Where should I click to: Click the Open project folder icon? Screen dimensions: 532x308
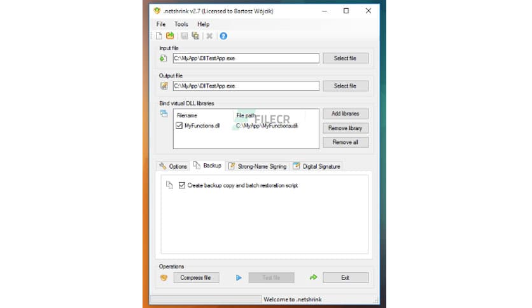[x=170, y=36]
